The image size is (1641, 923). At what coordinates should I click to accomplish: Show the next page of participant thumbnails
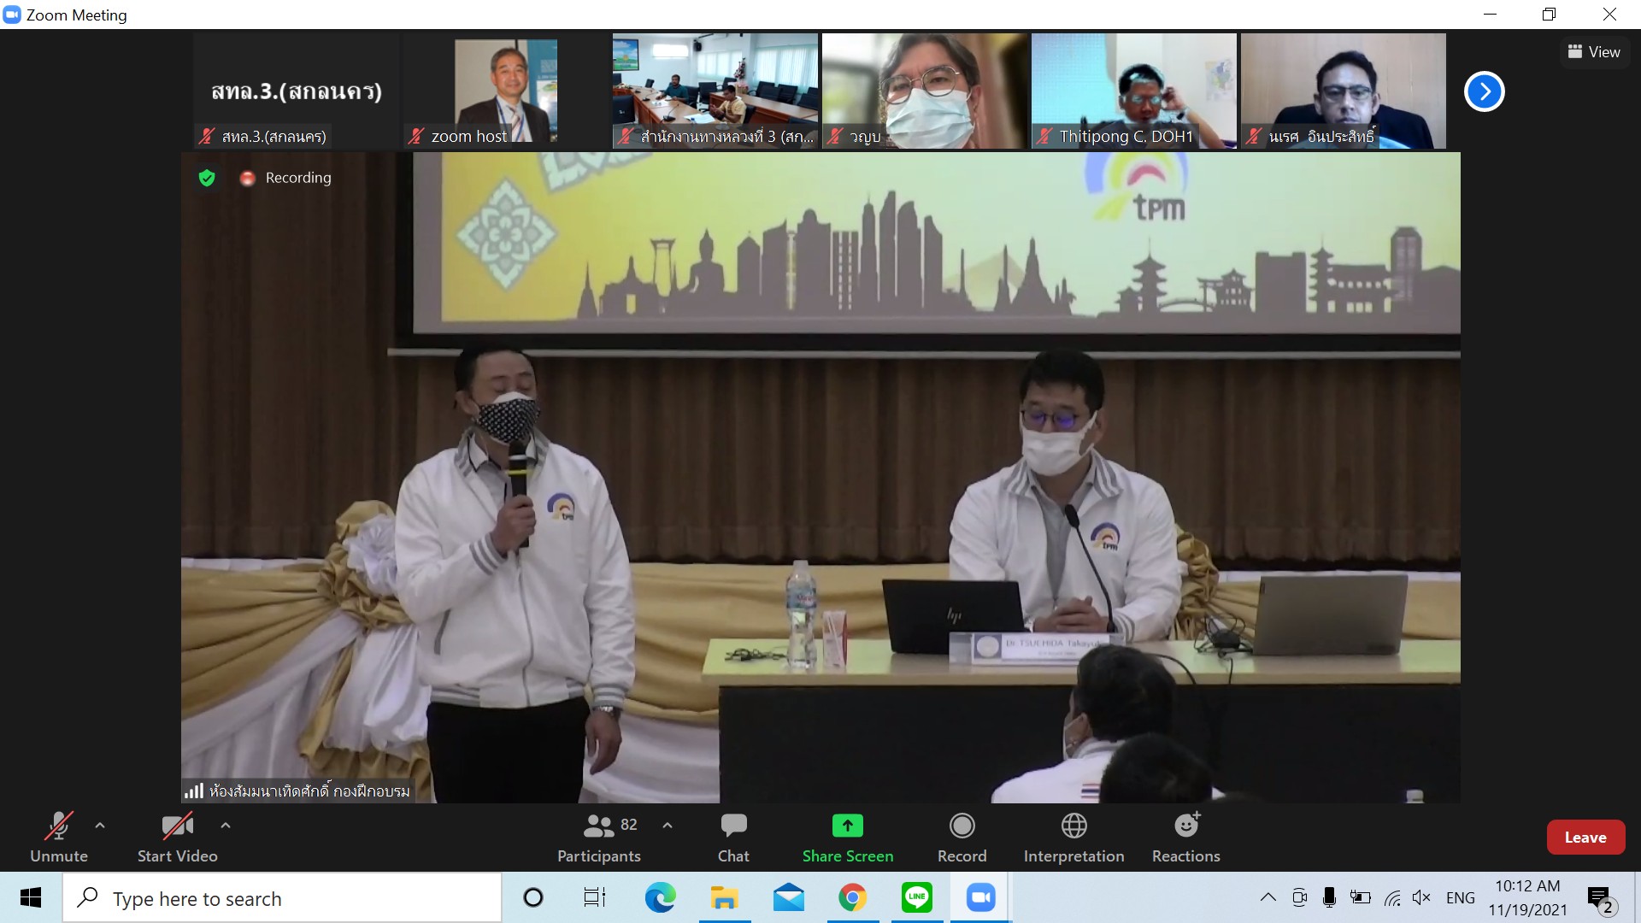click(1484, 91)
